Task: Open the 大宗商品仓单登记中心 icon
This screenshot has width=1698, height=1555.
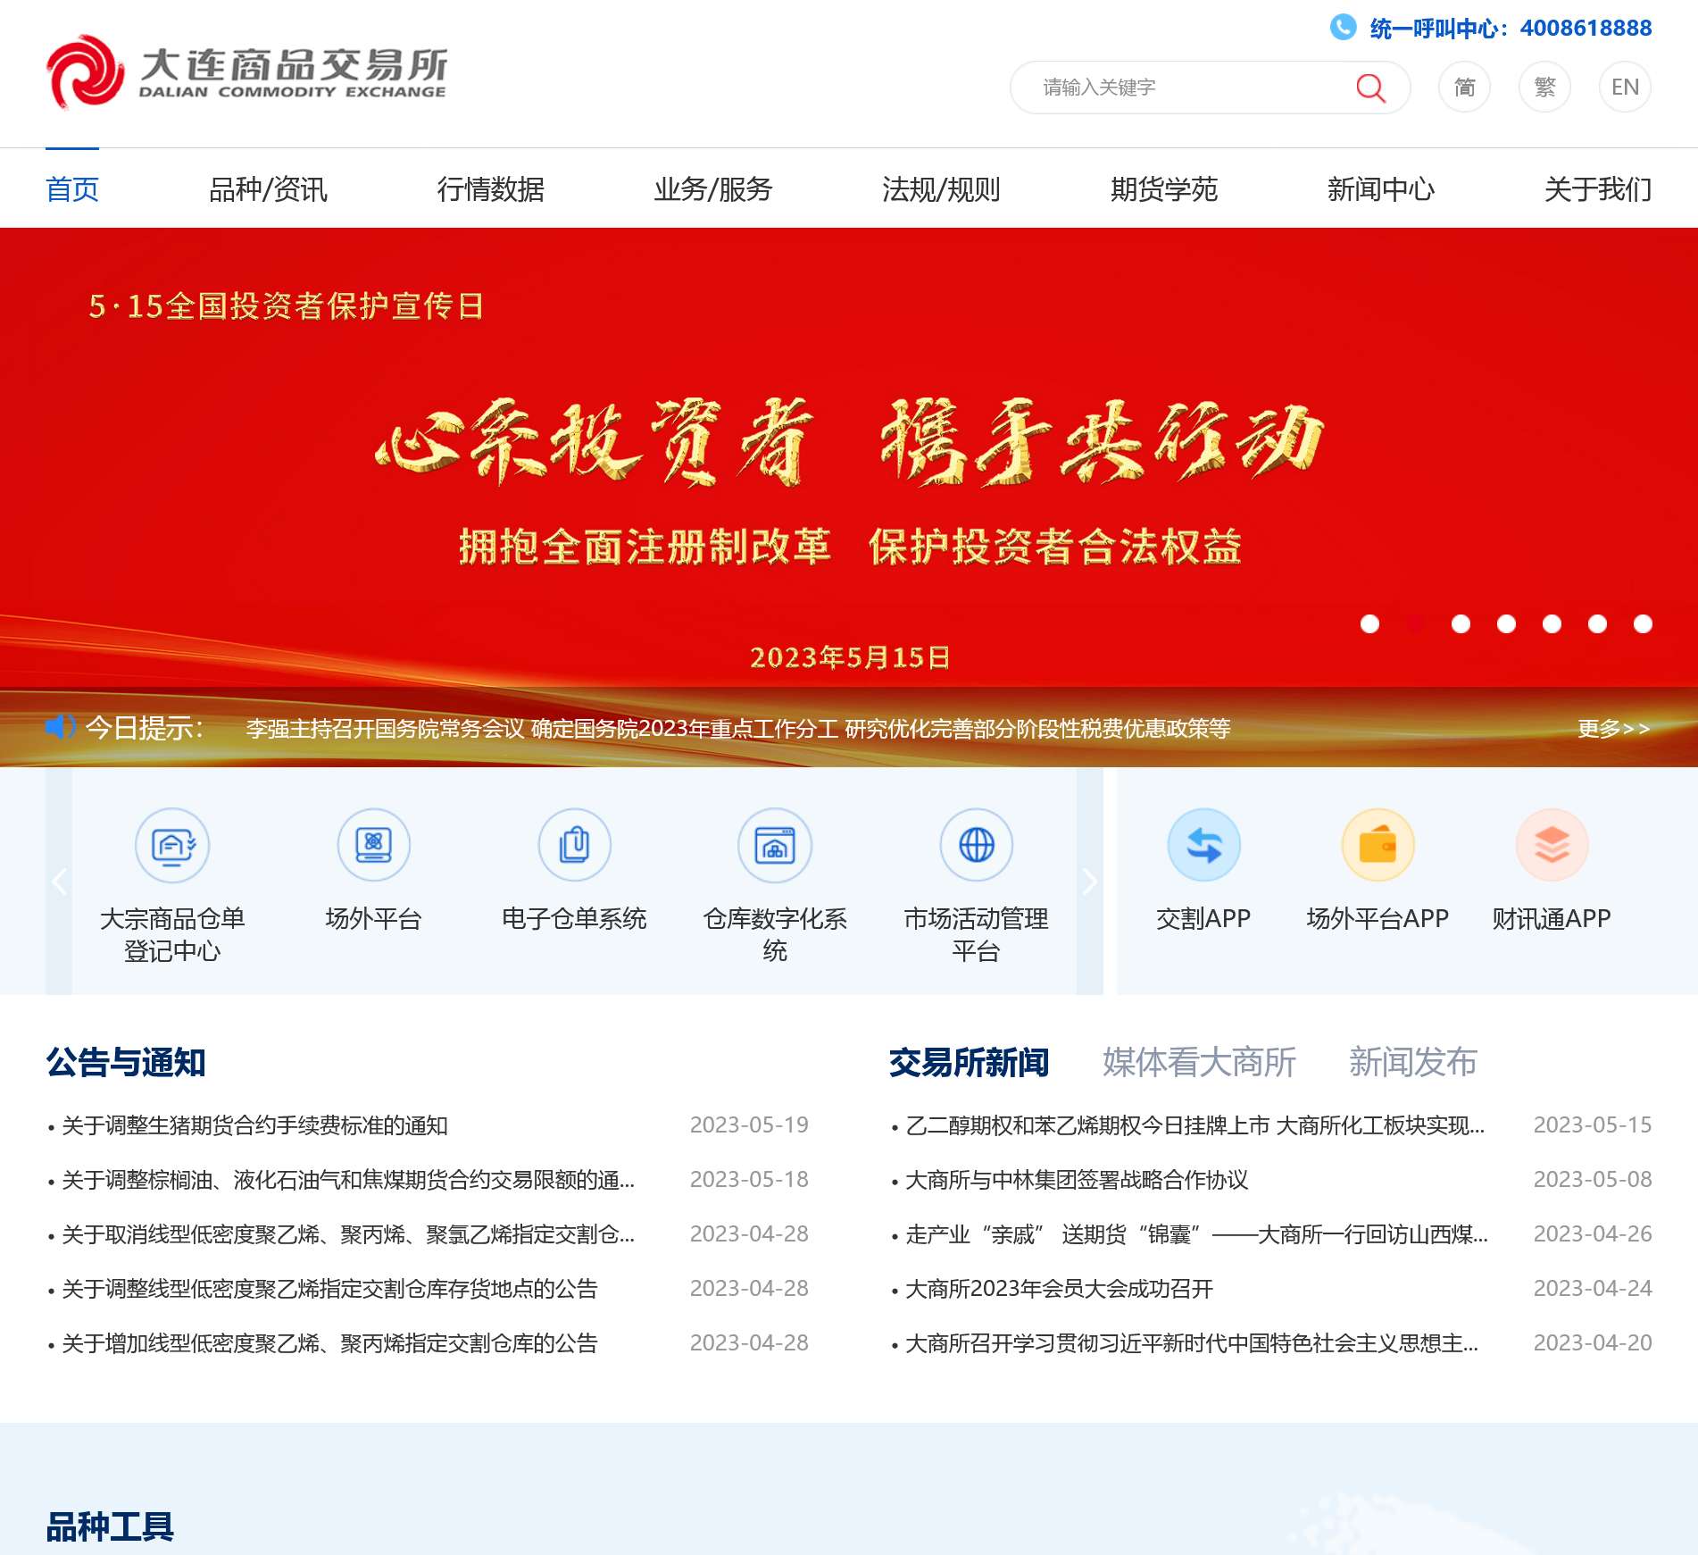Action: (x=172, y=845)
